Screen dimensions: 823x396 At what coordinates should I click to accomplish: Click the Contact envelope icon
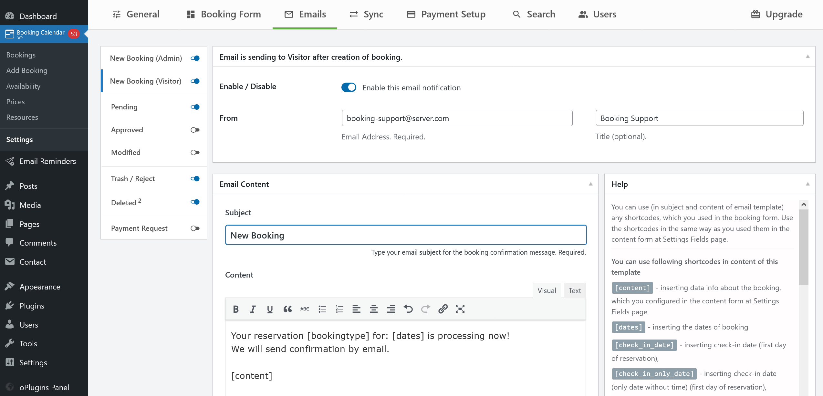coord(10,261)
